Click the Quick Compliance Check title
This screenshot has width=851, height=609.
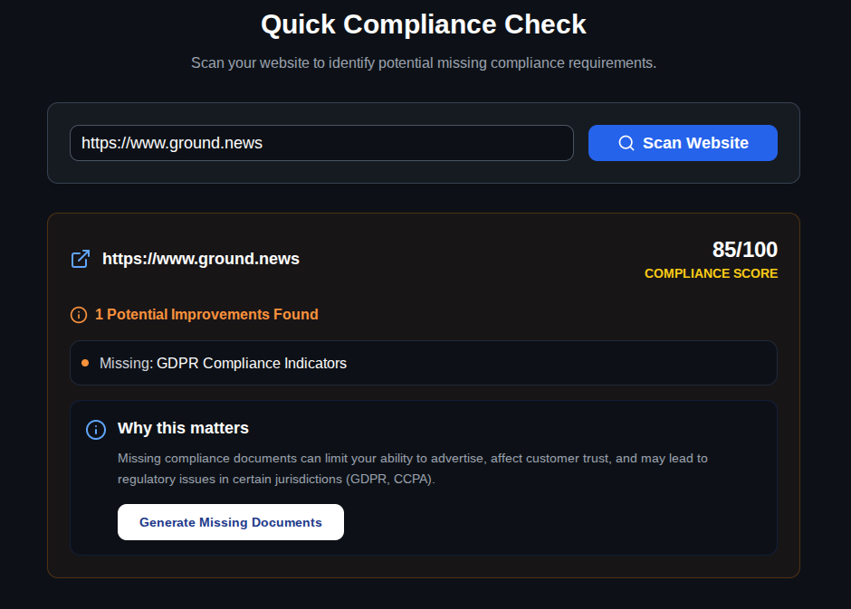423,24
